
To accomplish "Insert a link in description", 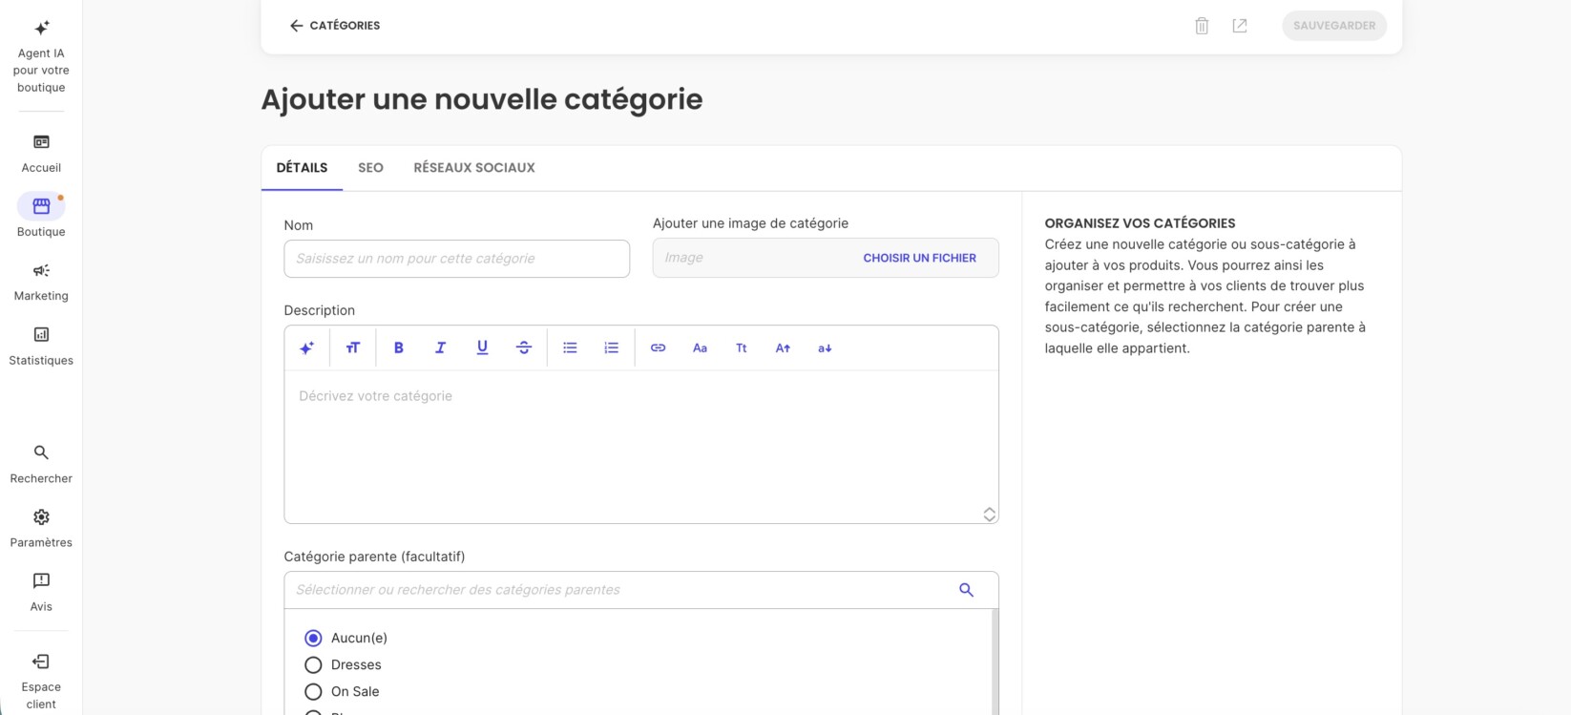I will click(658, 348).
